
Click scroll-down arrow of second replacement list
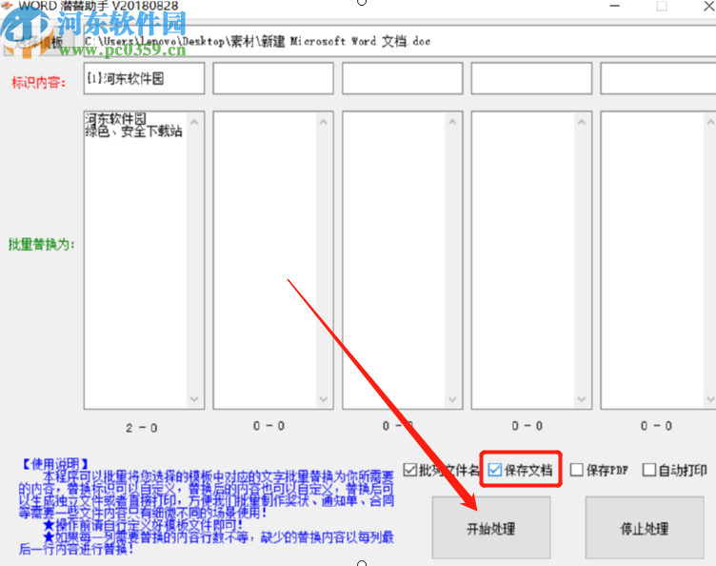point(324,399)
